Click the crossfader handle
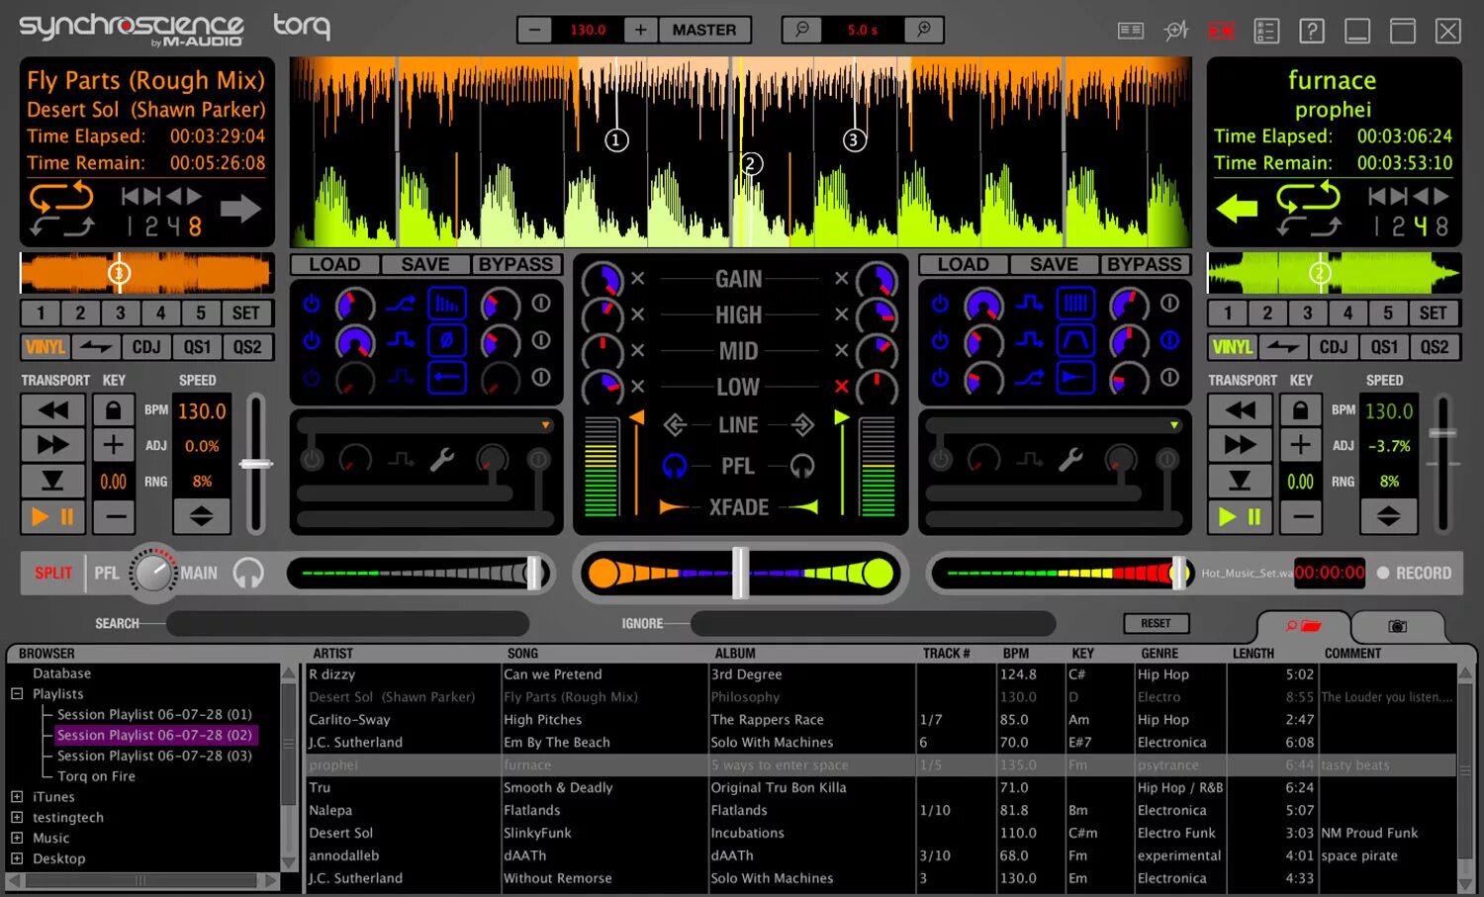 [x=740, y=573]
